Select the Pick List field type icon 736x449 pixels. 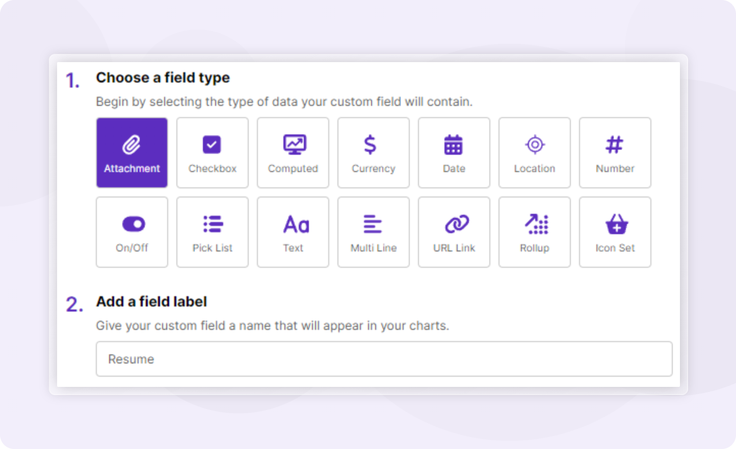click(x=212, y=232)
